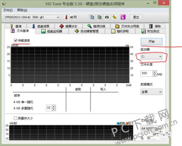Click the 退出 exit button

(136, 17)
